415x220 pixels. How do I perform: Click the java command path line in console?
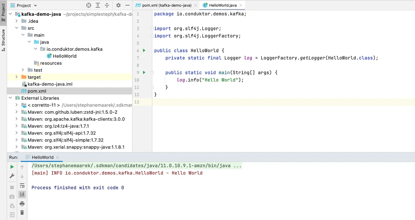136,166
